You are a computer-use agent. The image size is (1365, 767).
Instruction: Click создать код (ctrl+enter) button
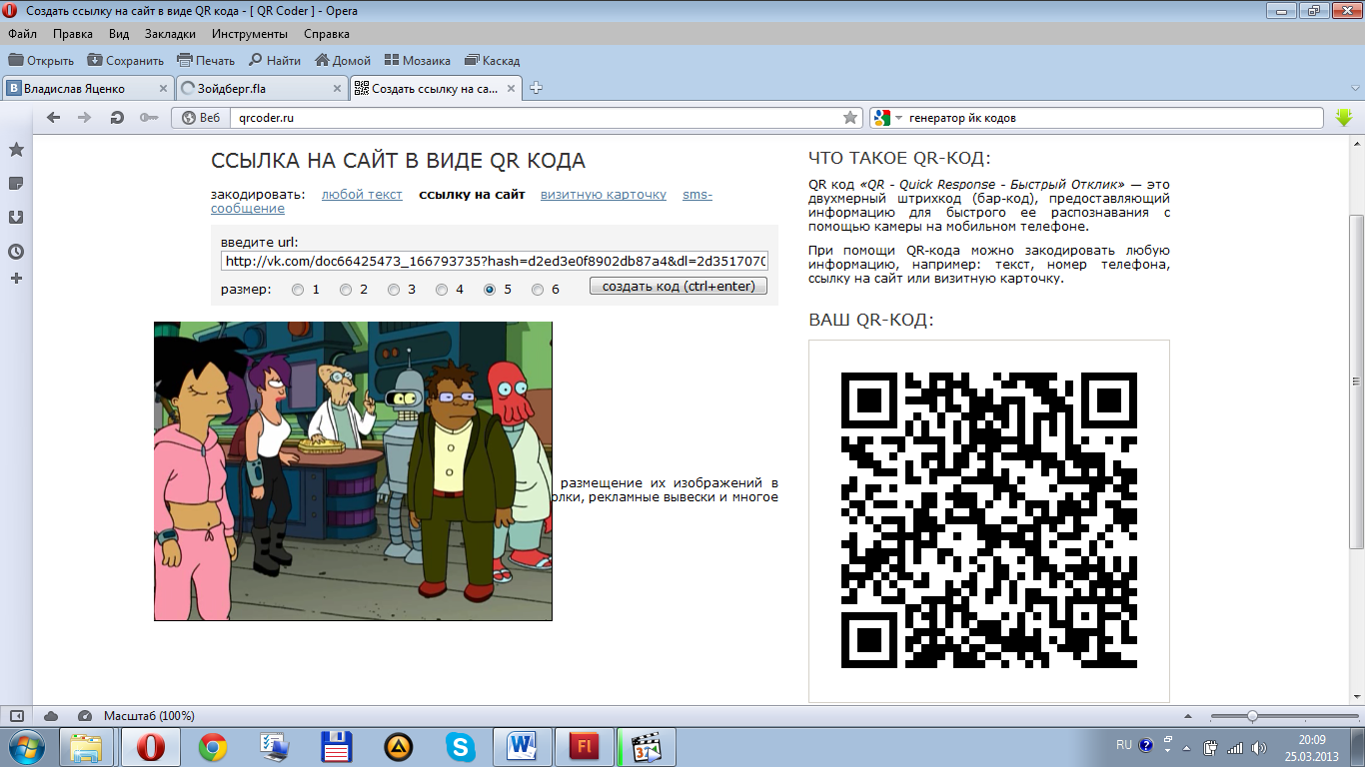coord(680,287)
